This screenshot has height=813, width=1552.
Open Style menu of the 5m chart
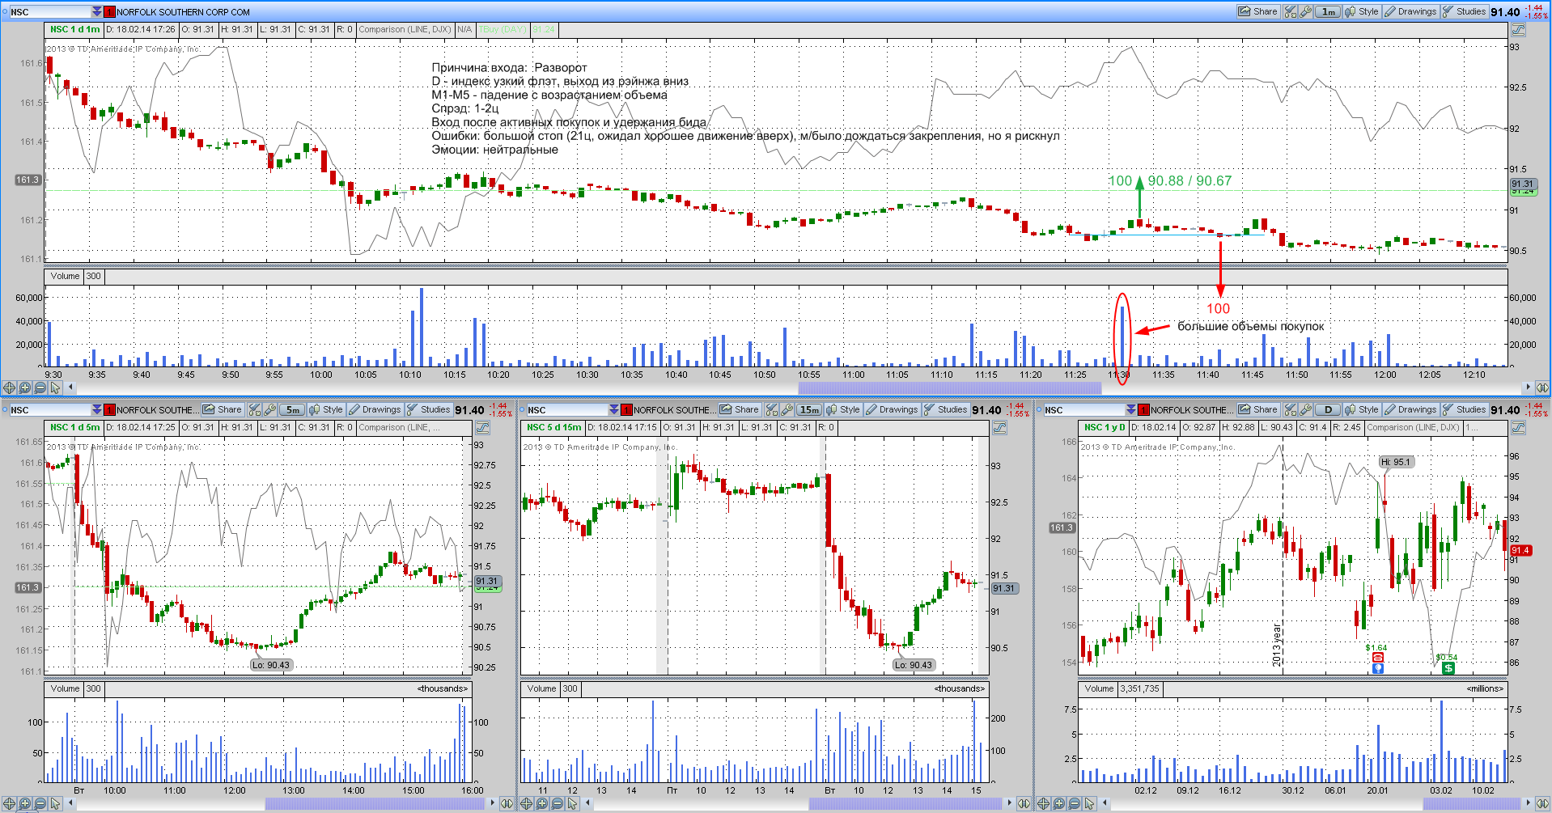[326, 409]
